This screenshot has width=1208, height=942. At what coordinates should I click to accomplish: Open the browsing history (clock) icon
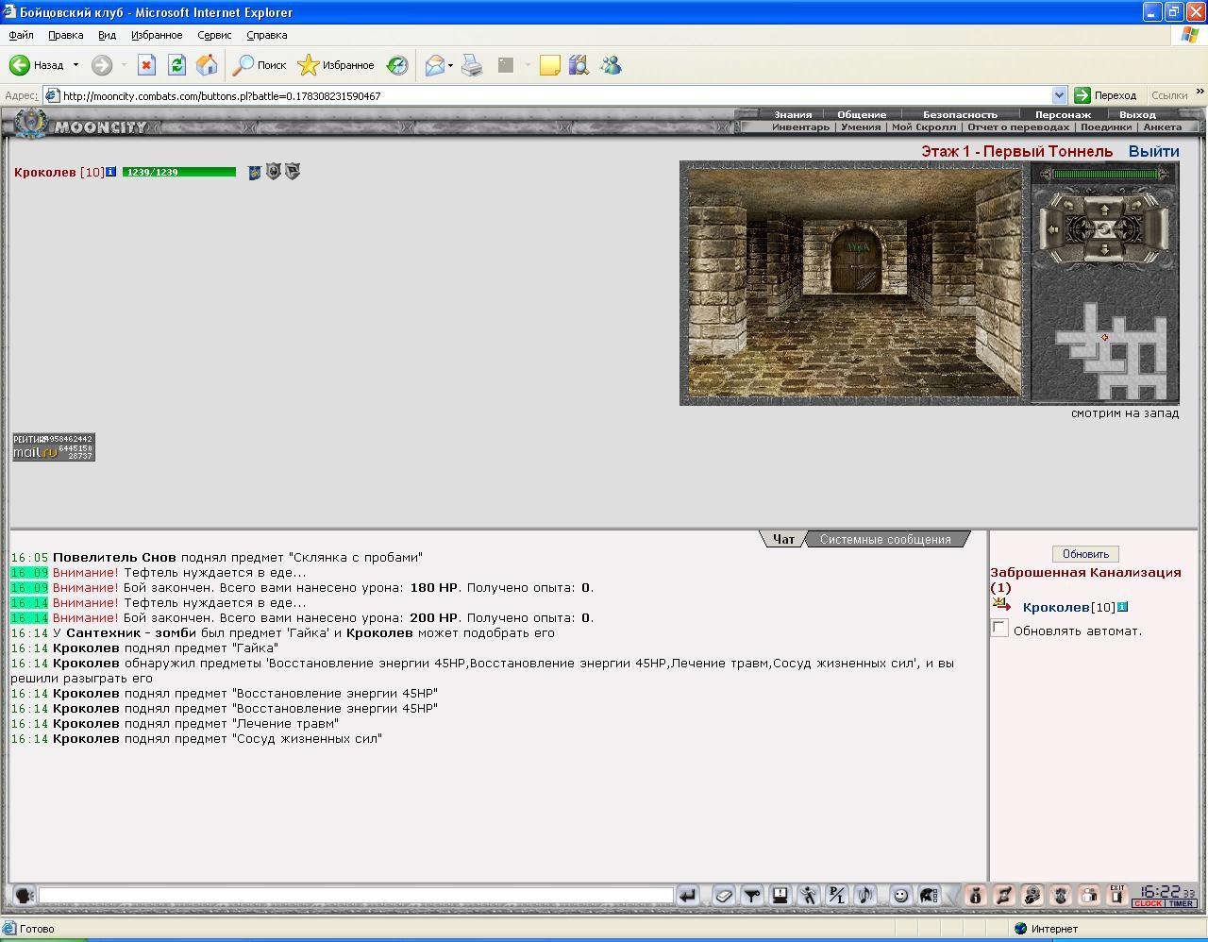(397, 65)
